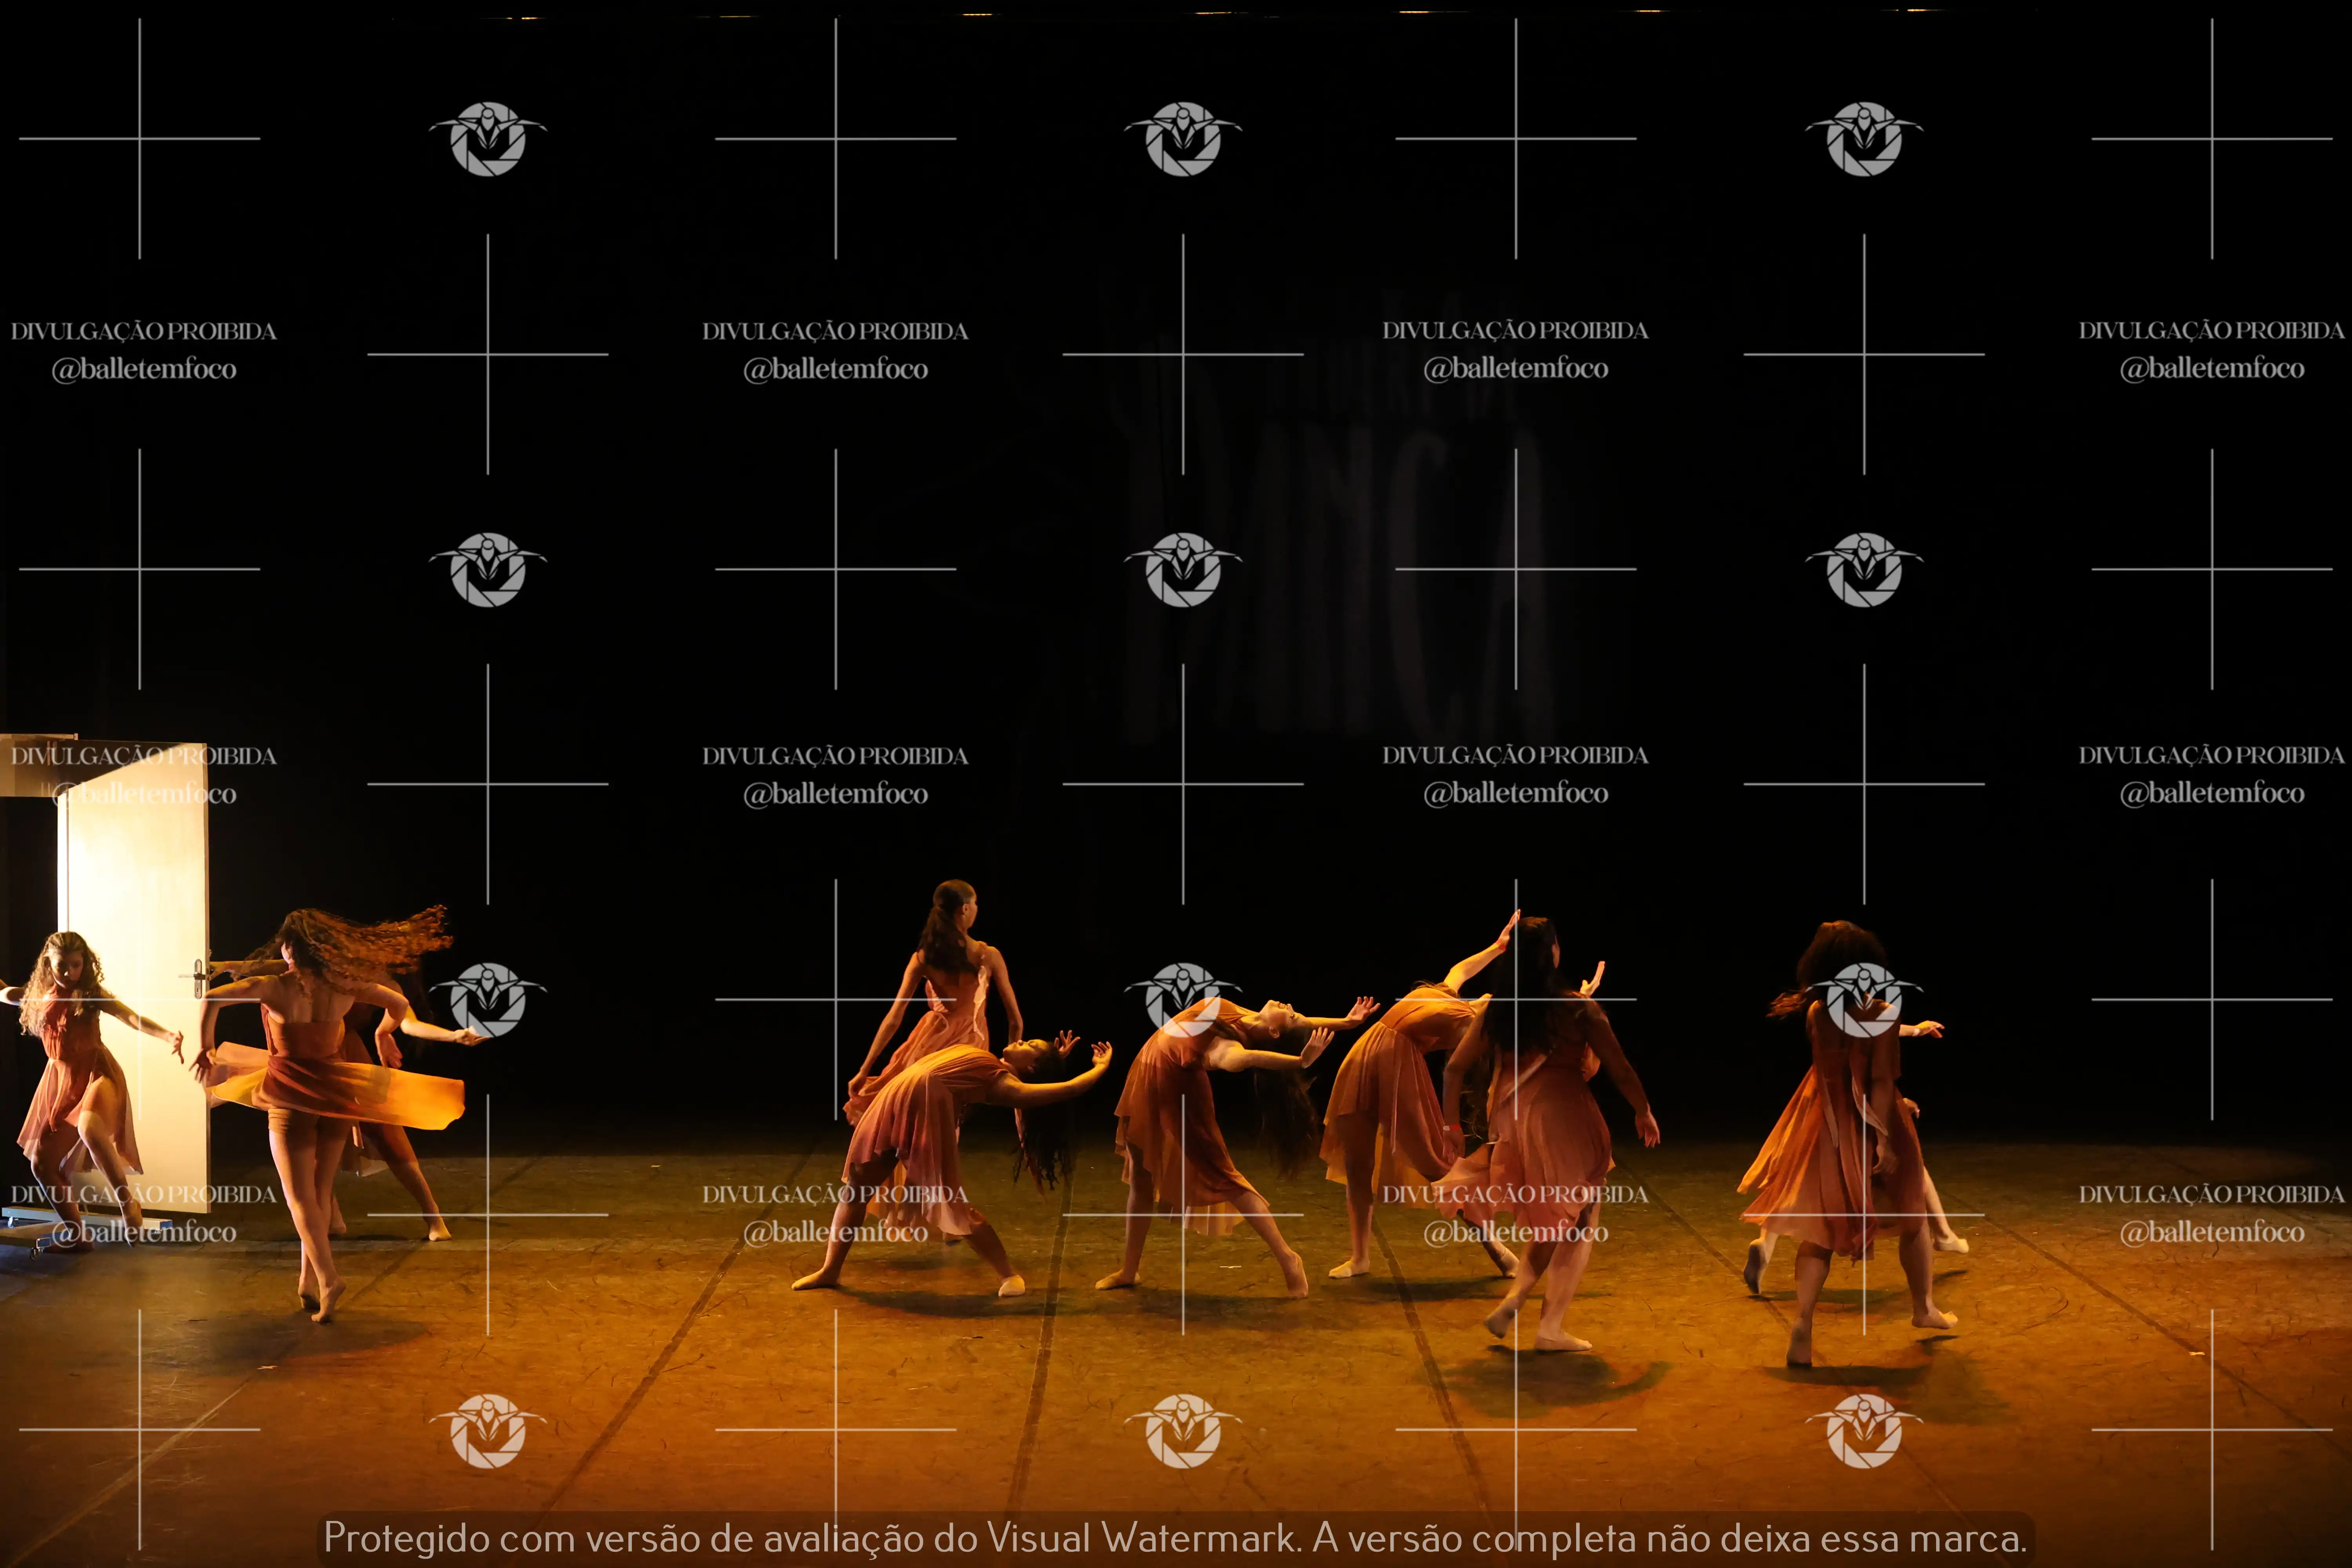Click the top-center camera shutter watermark logo
Viewport: 2352px width, 1568px height.
[x=1183, y=139]
